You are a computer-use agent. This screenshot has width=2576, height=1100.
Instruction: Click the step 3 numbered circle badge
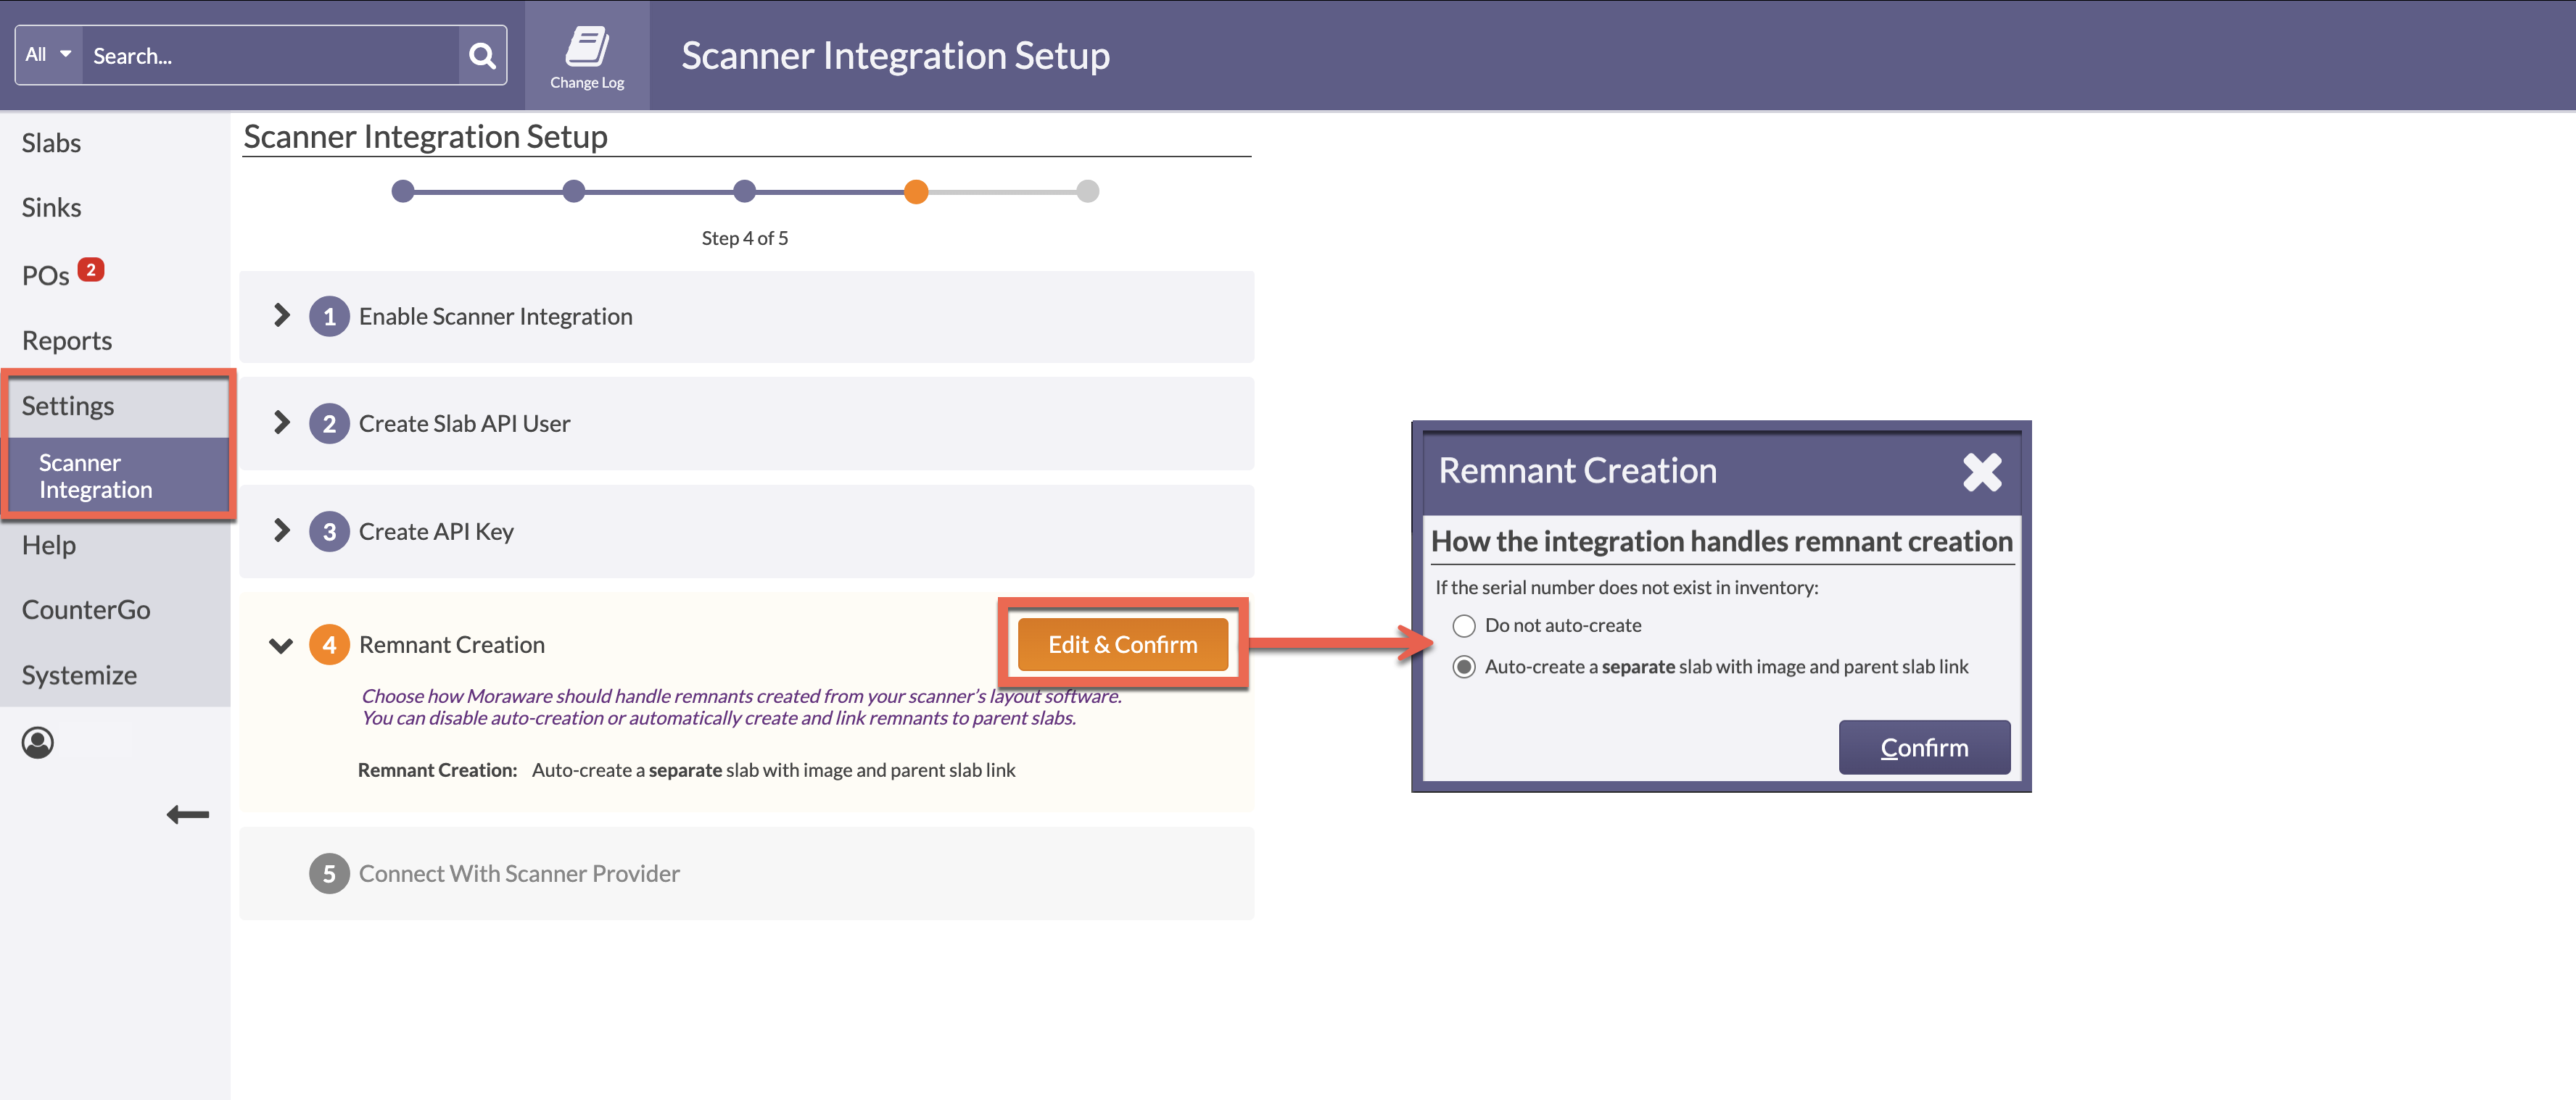[x=329, y=530]
